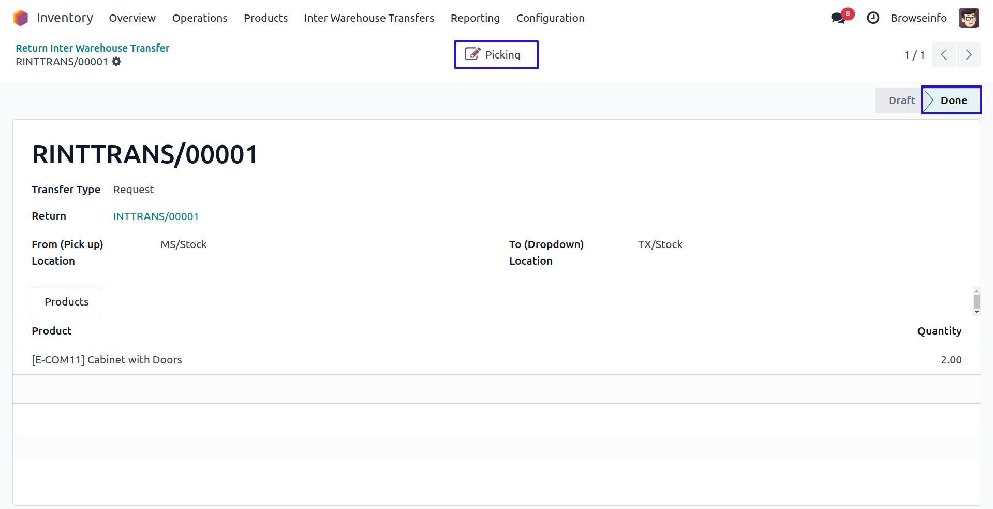Open the gear actions menu beside RINTTRANS/00001
Viewport: 993px width, 509px height.
116,62
